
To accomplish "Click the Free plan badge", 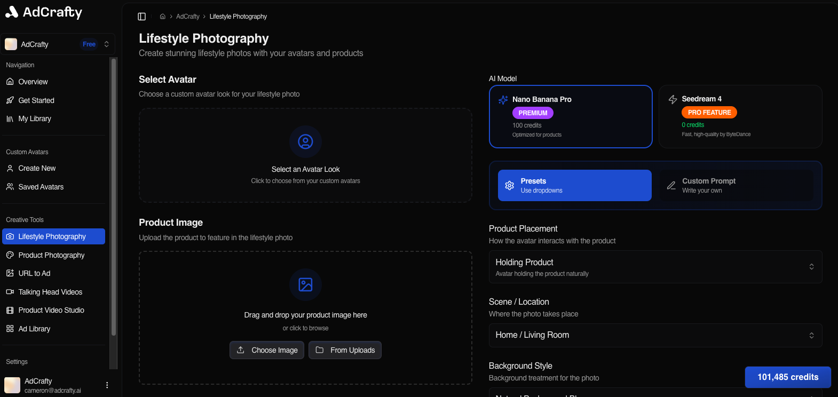I will click(89, 44).
